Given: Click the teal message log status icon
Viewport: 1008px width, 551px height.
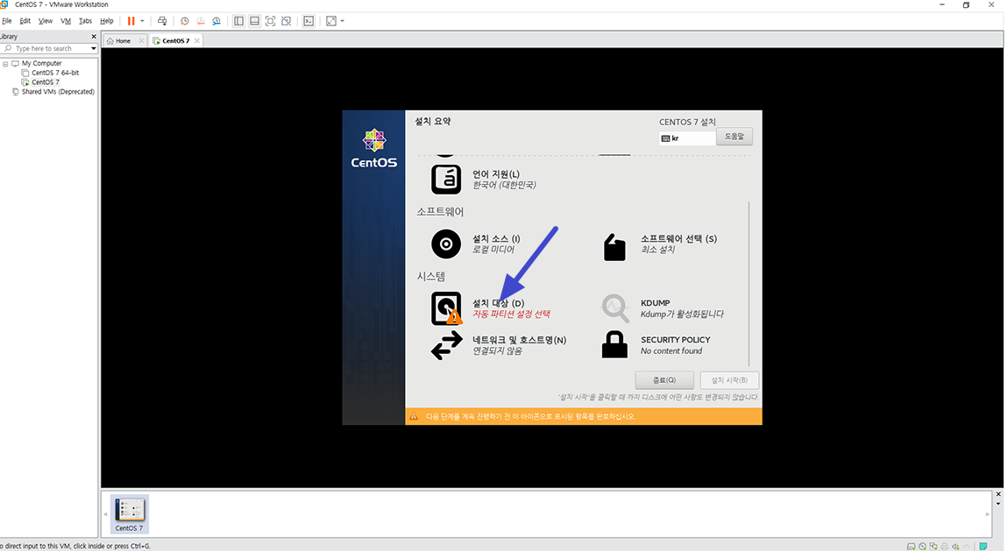Looking at the screenshot, I should (x=983, y=547).
